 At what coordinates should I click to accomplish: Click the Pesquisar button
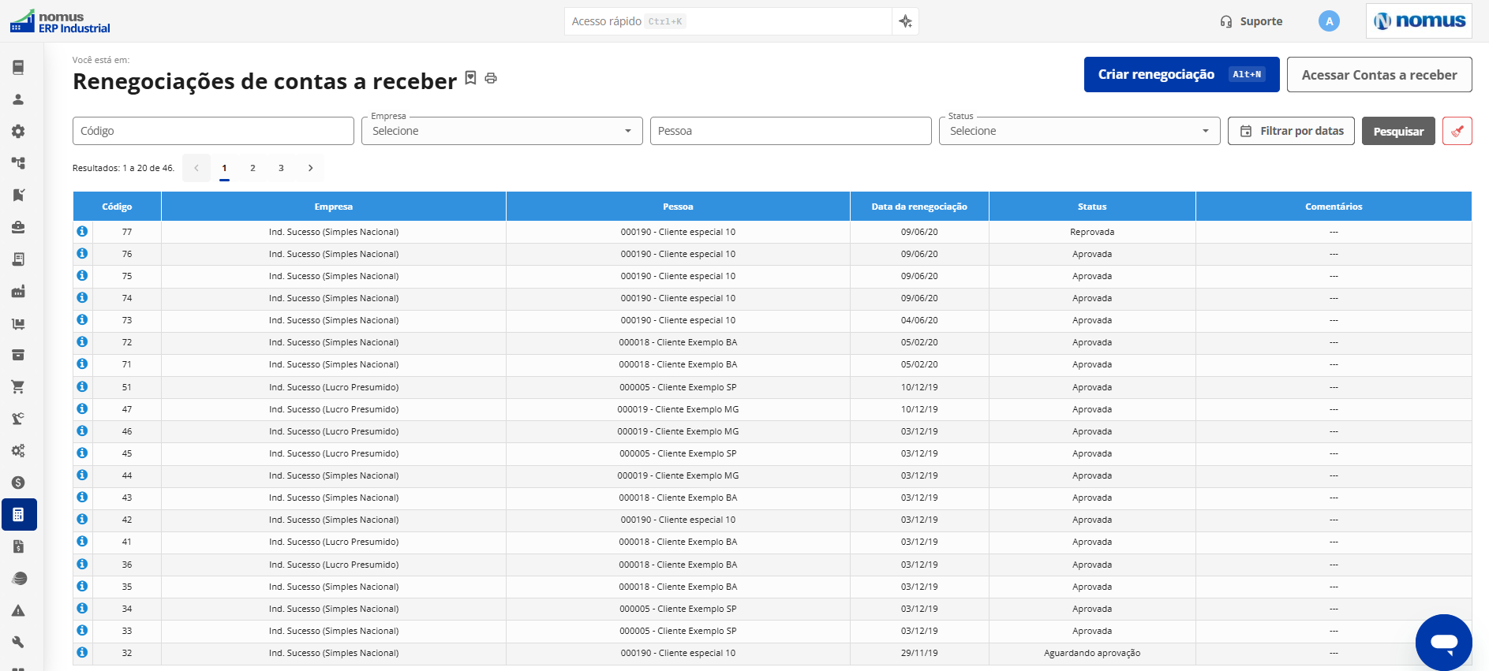1398,131
